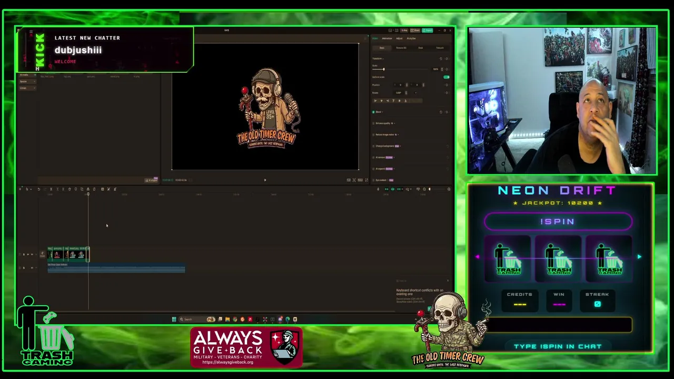Click the timeline zoom-in icon at far right
The image size is (674, 379).
tap(449, 189)
